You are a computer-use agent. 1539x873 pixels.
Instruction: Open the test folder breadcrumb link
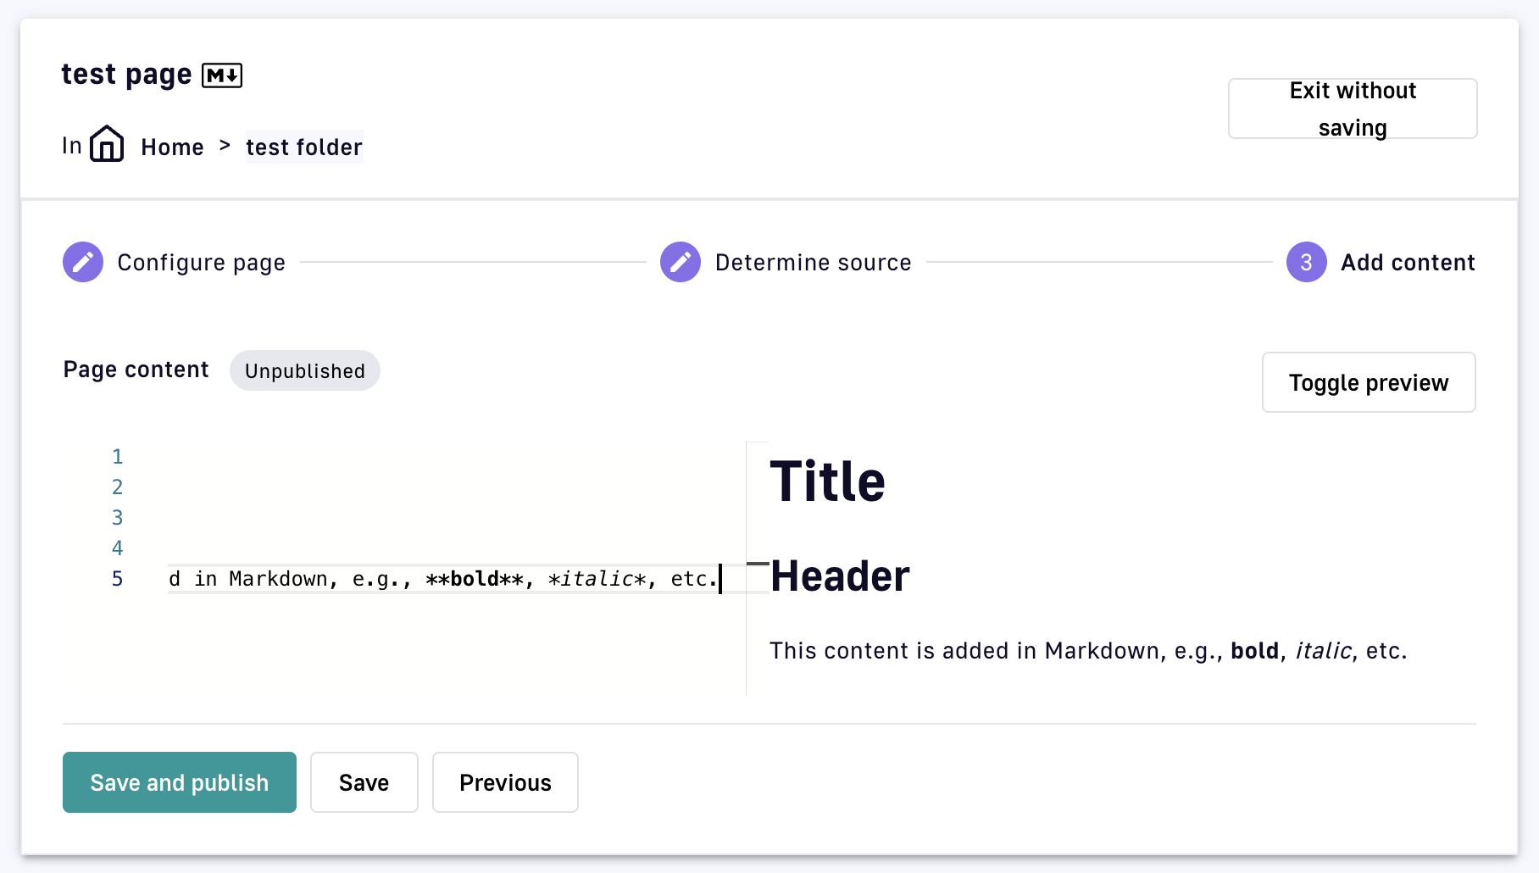[x=303, y=147]
